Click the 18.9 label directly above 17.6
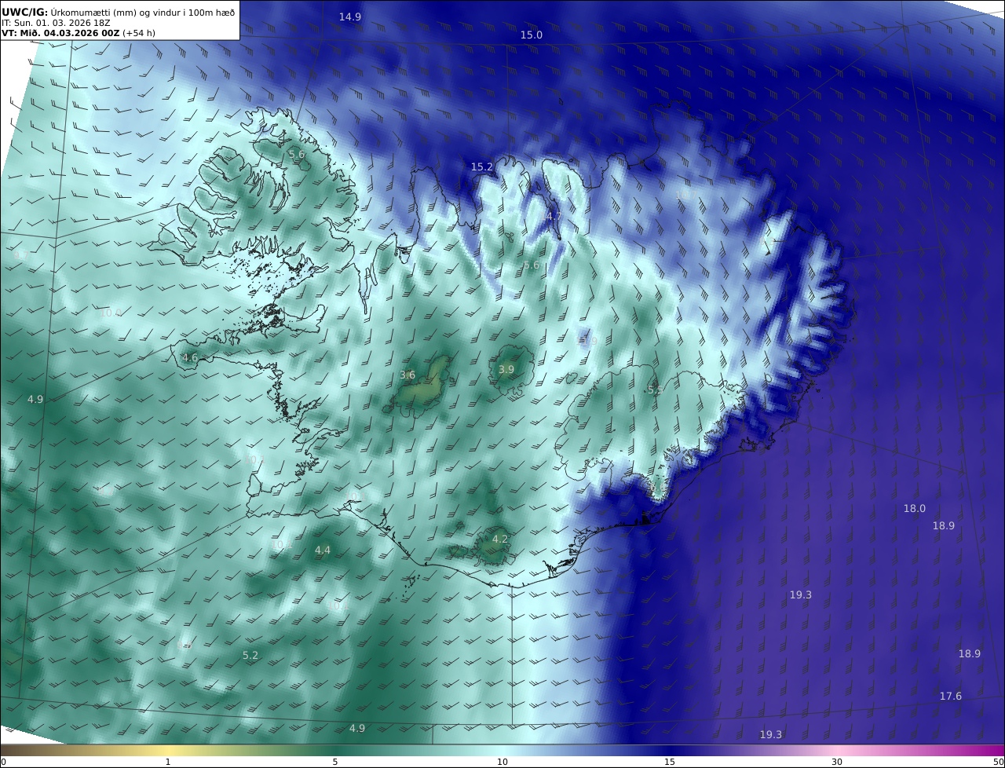1005x768 pixels. tap(970, 654)
